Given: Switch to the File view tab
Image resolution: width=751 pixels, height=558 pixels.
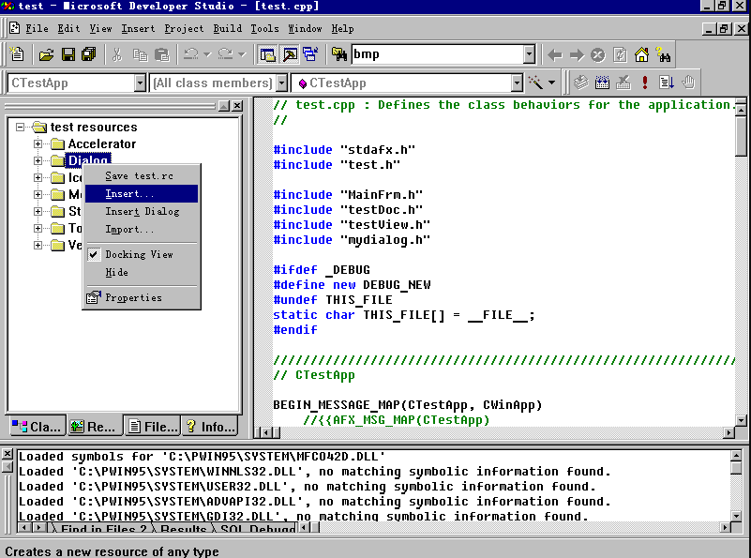Looking at the screenshot, I should (153, 427).
